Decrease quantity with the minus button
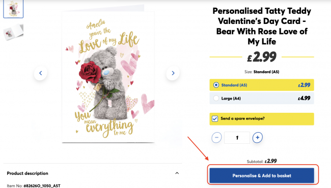 click(216, 138)
